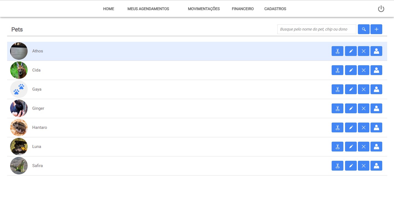The width and height of the screenshot is (394, 211).
Task: Open the Movimentações menu
Action: 204,9
